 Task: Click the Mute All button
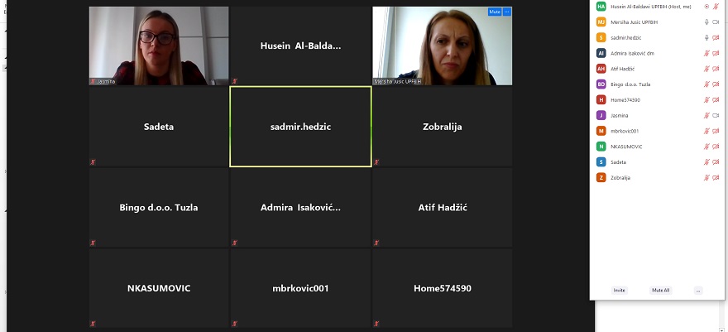661,291
